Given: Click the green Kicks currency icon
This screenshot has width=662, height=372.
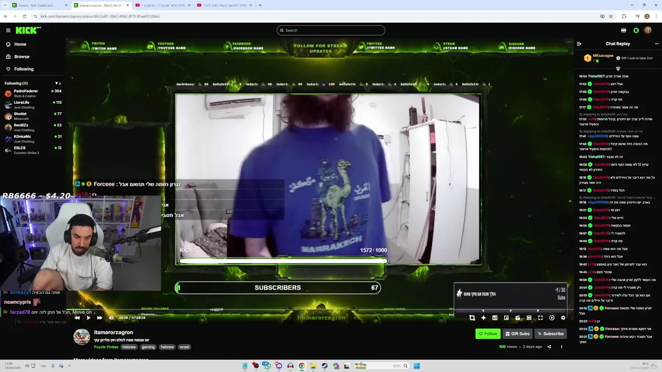Looking at the screenshot, I should click(x=636, y=30).
